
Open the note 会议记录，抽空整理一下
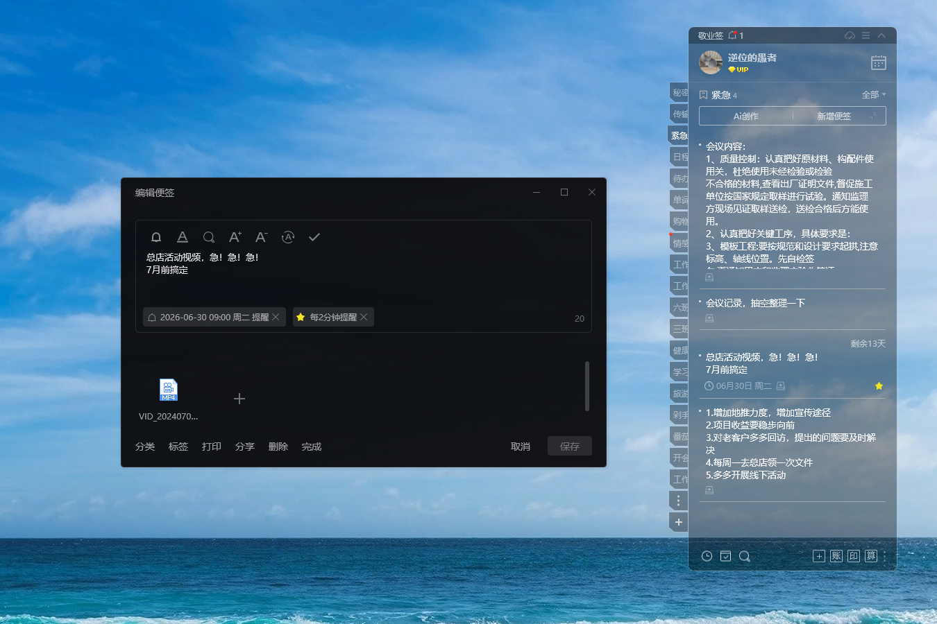[755, 303]
